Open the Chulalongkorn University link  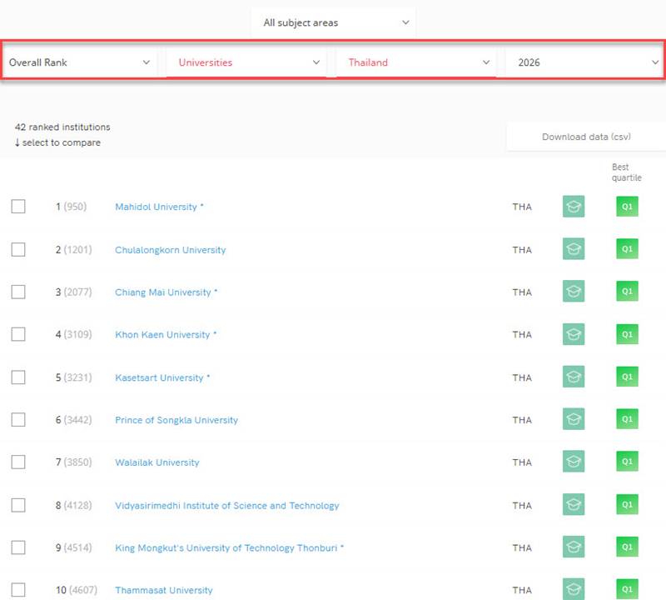pos(170,250)
